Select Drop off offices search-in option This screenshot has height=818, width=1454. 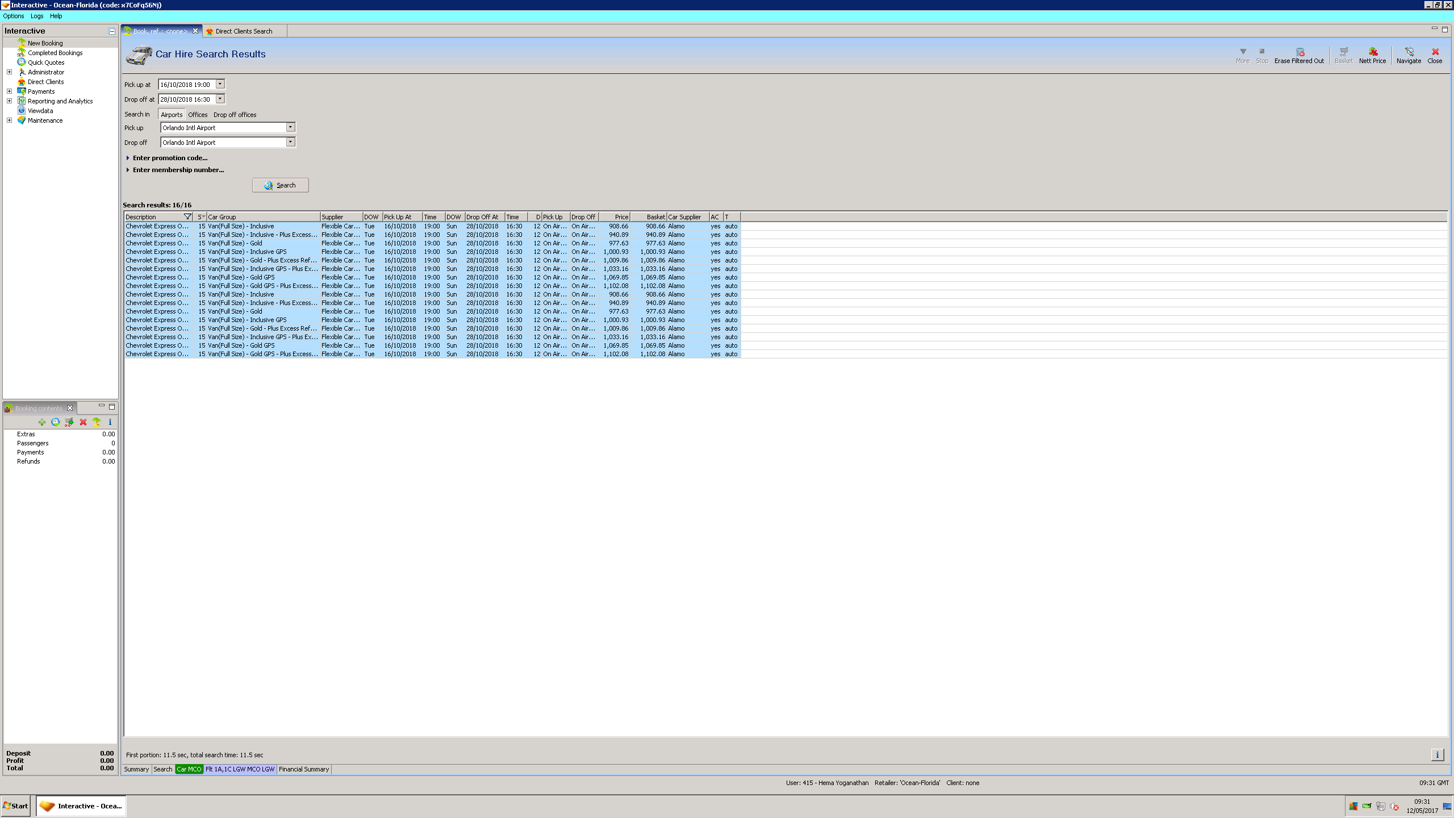(x=235, y=115)
